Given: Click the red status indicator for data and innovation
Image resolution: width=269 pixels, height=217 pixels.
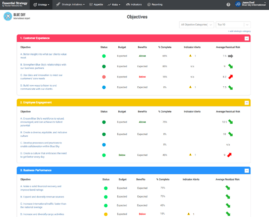Looking at the screenshot, I should click(104, 77).
